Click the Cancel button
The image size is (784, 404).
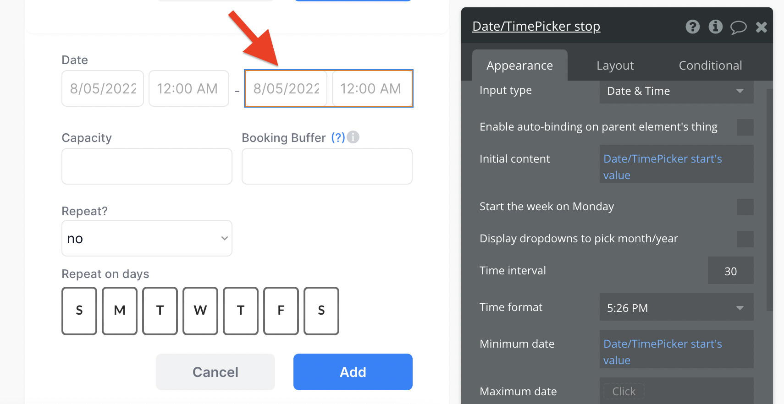(x=215, y=372)
